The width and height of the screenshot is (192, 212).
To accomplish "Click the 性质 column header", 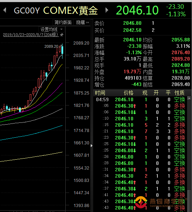I will click(179, 93).
